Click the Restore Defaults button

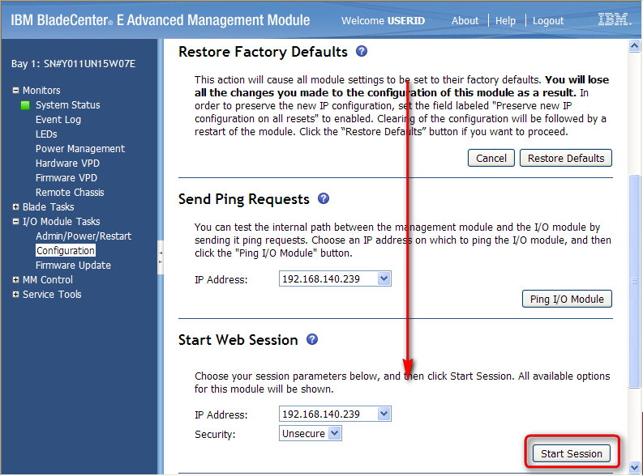(x=566, y=159)
